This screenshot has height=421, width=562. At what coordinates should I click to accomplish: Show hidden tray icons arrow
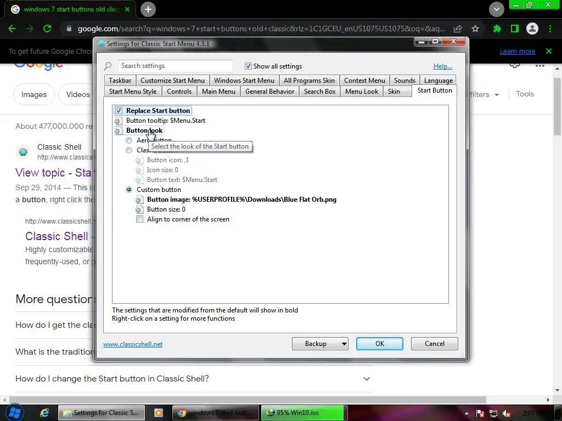click(467, 413)
